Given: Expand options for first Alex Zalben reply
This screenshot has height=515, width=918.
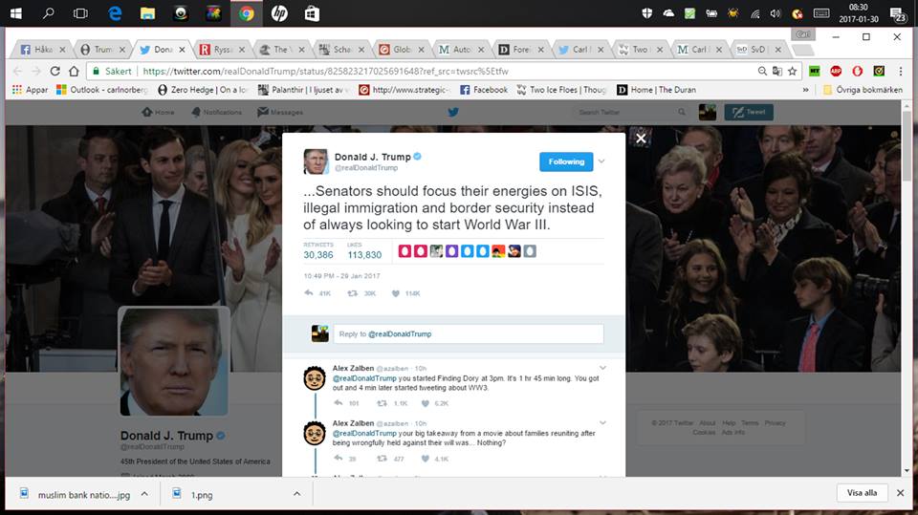Looking at the screenshot, I should pyautogui.click(x=602, y=368).
